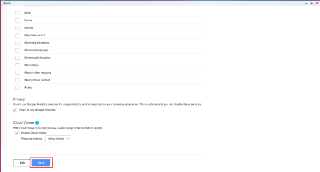The width and height of the screenshot is (320, 172).
Task: Close the Qsirch window
Action: [317, 3]
